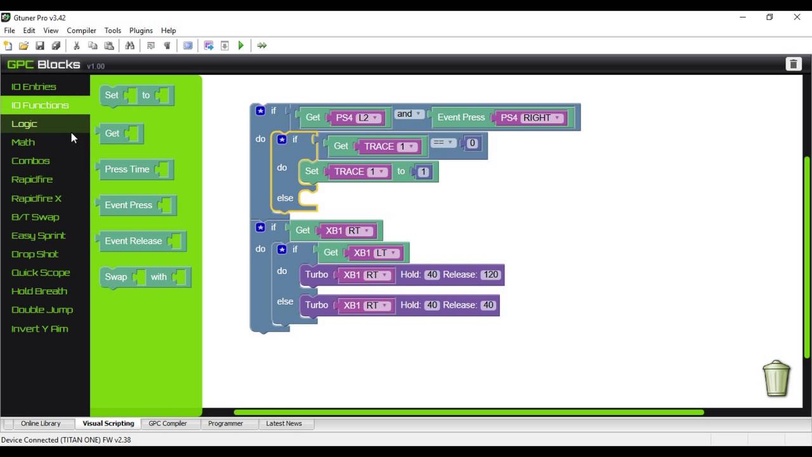Open TRACE 1 dropdown in Set block
812x457 pixels.
point(377,172)
